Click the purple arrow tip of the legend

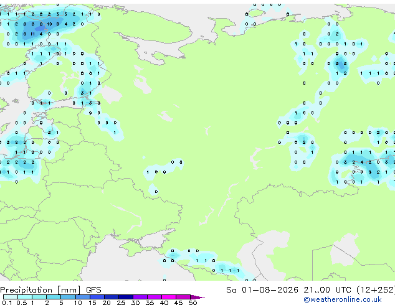pos(197,298)
